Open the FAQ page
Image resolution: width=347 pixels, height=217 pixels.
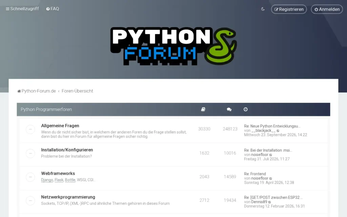coord(53,9)
